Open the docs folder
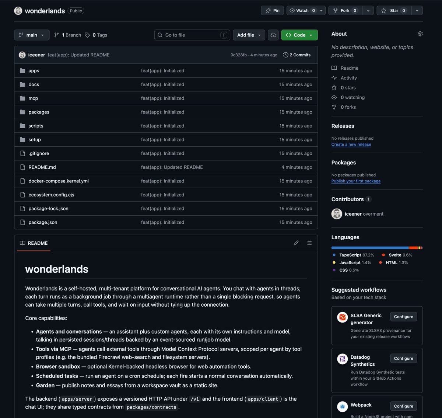 [x=34, y=84]
